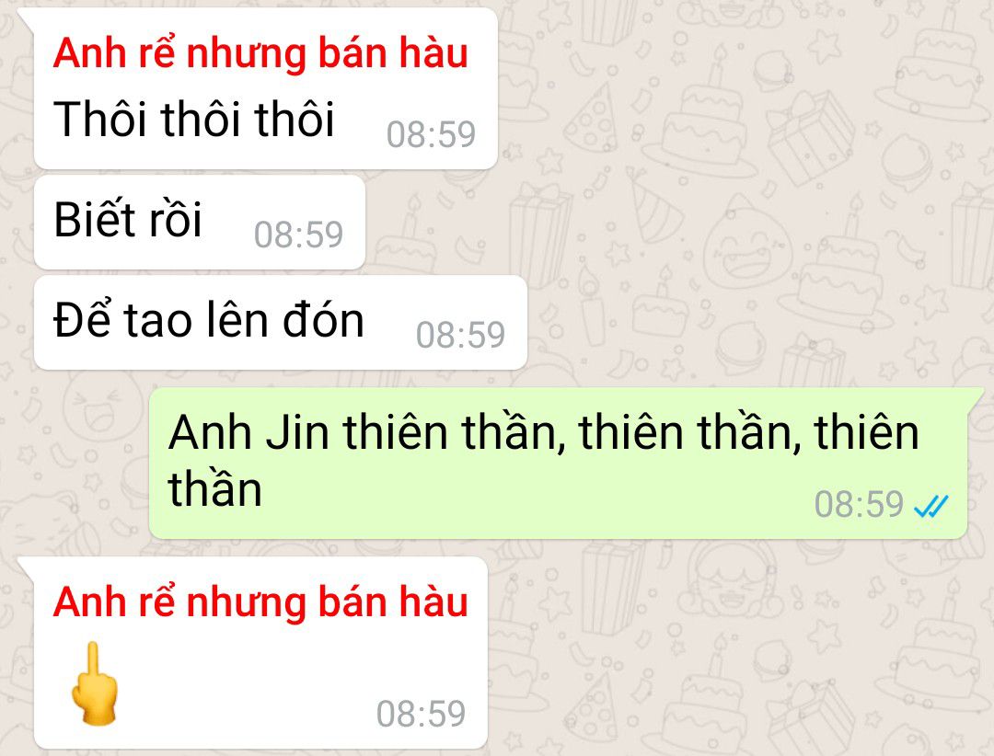The image size is (994, 756).
Task: Open sender name above the emoji message
Action: click(x=260, y=602)
